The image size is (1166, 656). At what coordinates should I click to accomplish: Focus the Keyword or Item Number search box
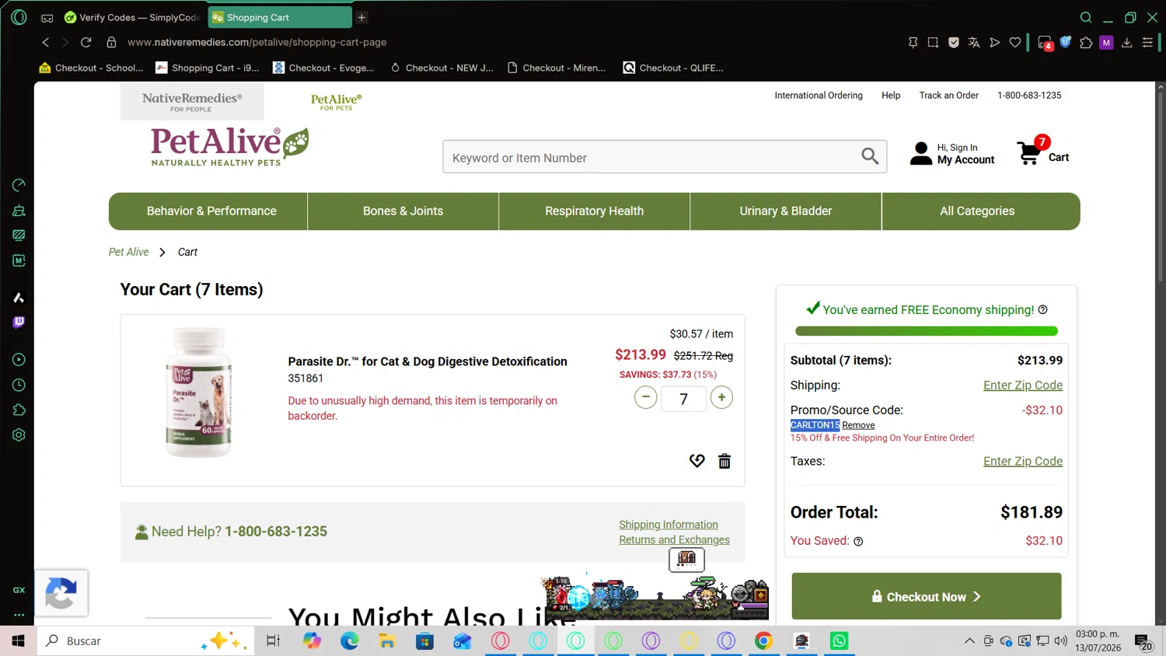coord(653,157)
